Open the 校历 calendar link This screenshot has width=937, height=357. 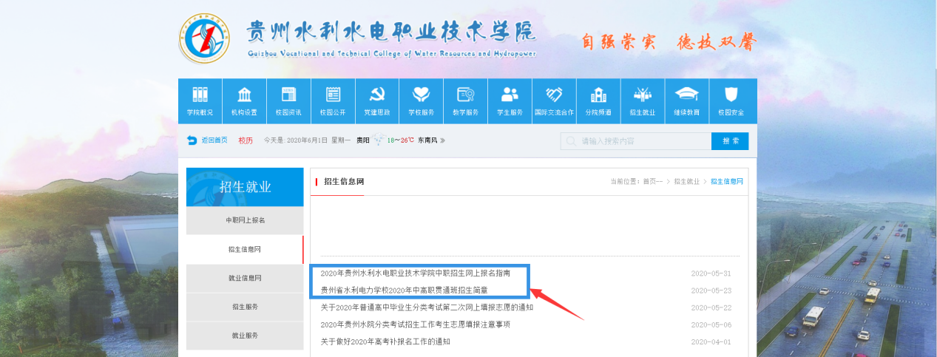[x=246, y=140]
